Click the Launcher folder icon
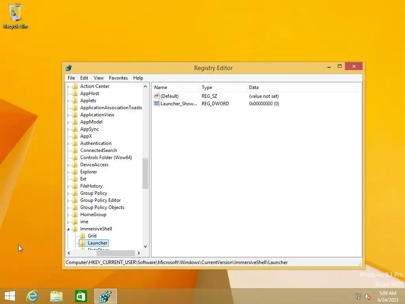Screen dimensions: 405x304 coord(82,243)
